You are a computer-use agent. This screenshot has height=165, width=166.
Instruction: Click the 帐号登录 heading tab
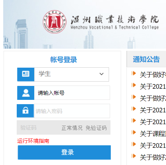coord(64,59)
